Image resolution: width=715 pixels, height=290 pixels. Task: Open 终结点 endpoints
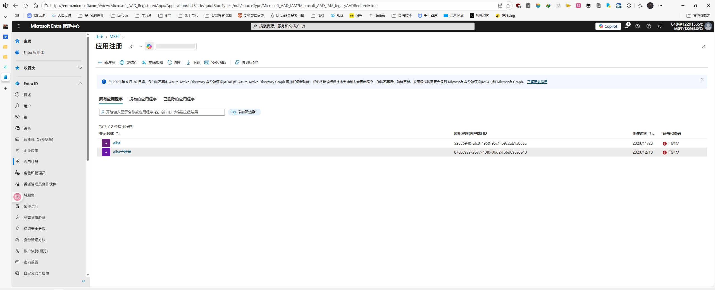(x=128, y=62)
